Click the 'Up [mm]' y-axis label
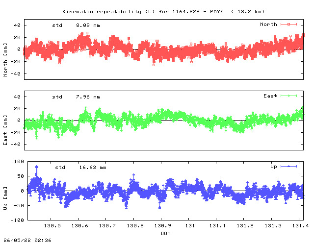 click(x=5, y=198)
